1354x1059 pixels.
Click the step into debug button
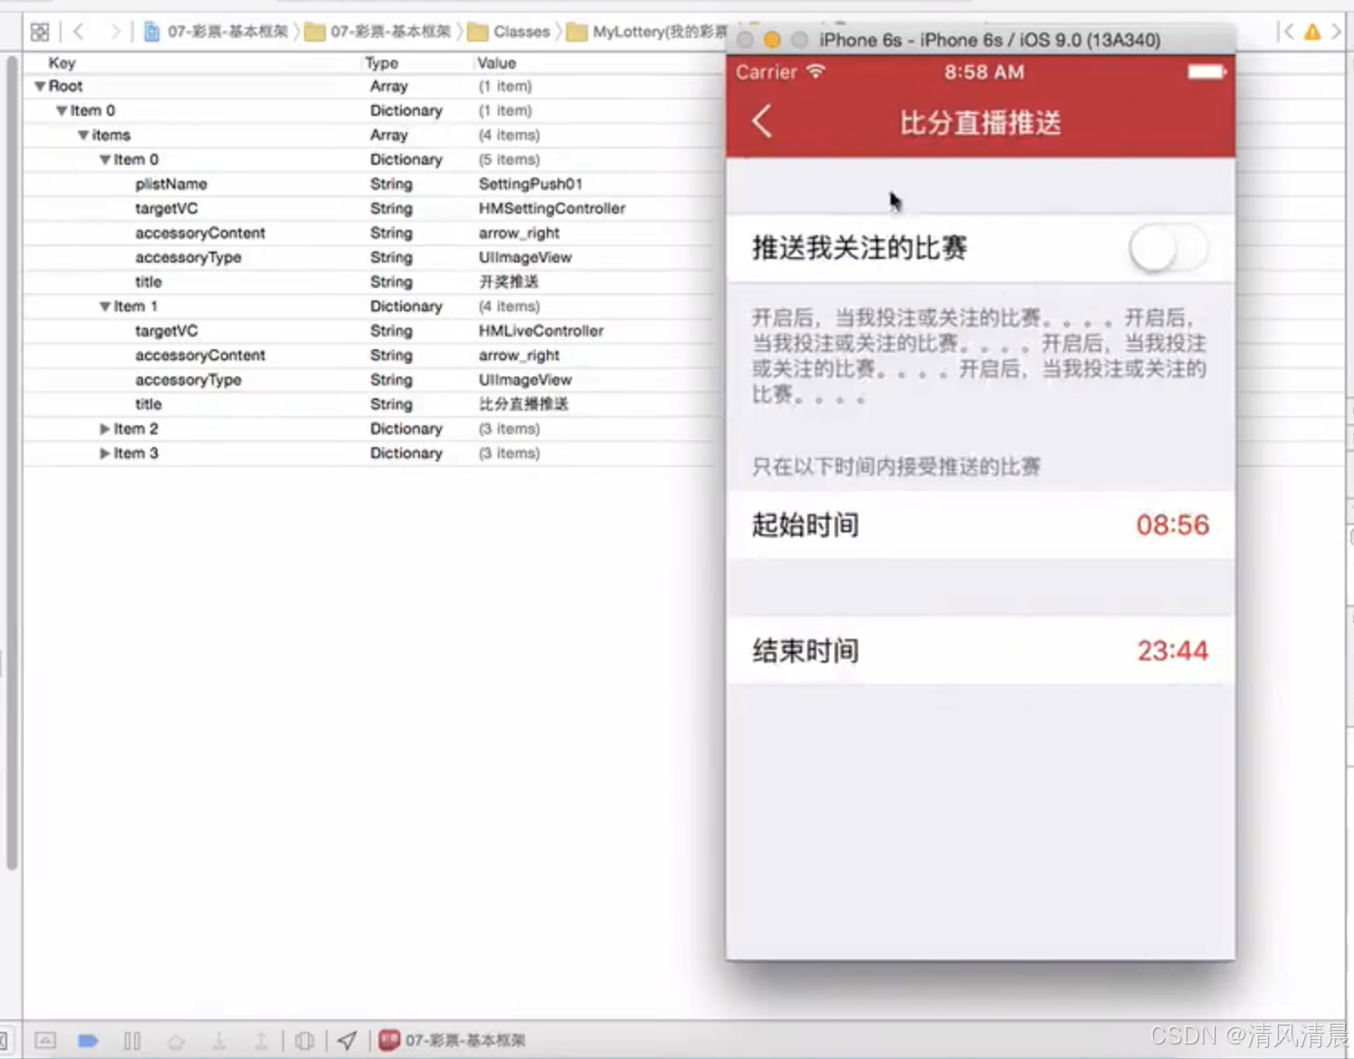(x=219, y=1041)
